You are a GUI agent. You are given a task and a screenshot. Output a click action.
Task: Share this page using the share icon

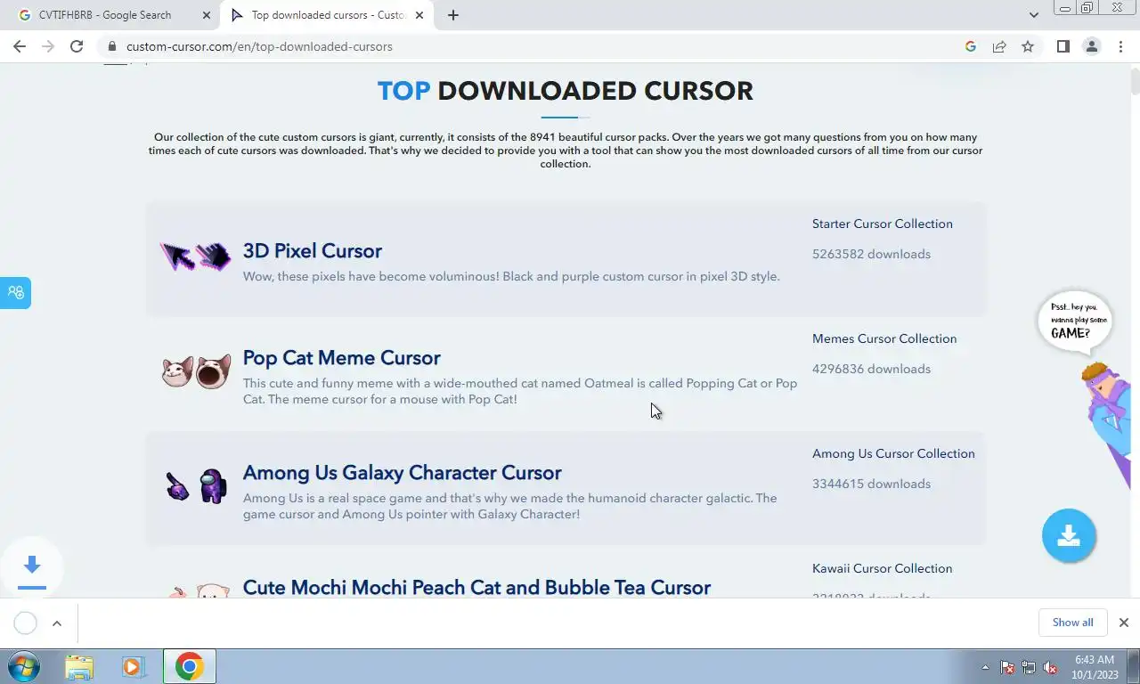[999, 46]
